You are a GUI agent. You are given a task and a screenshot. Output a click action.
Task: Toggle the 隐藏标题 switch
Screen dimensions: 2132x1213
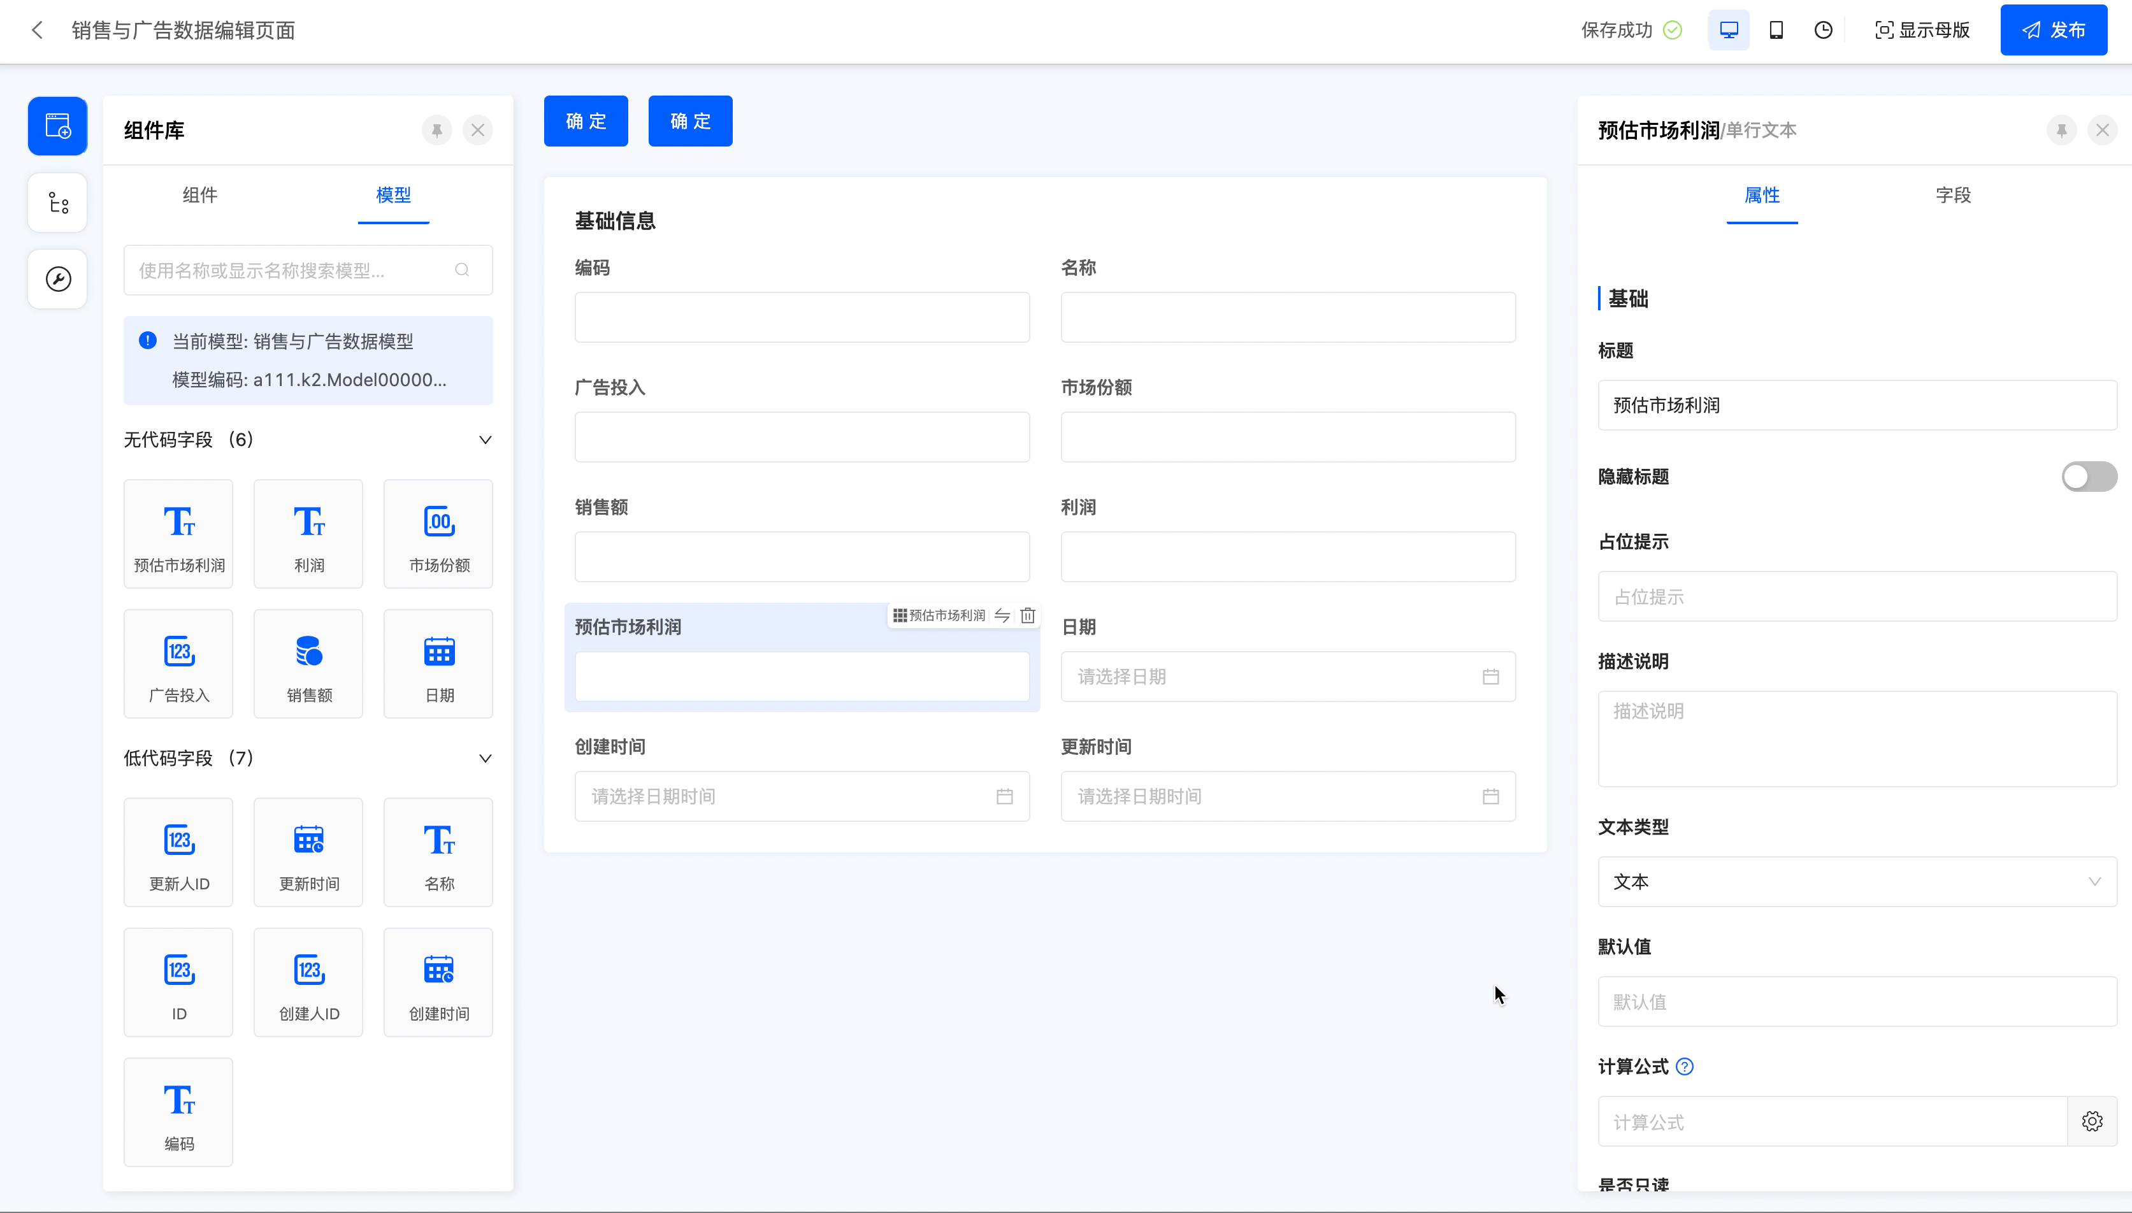tap(2088, 477)
